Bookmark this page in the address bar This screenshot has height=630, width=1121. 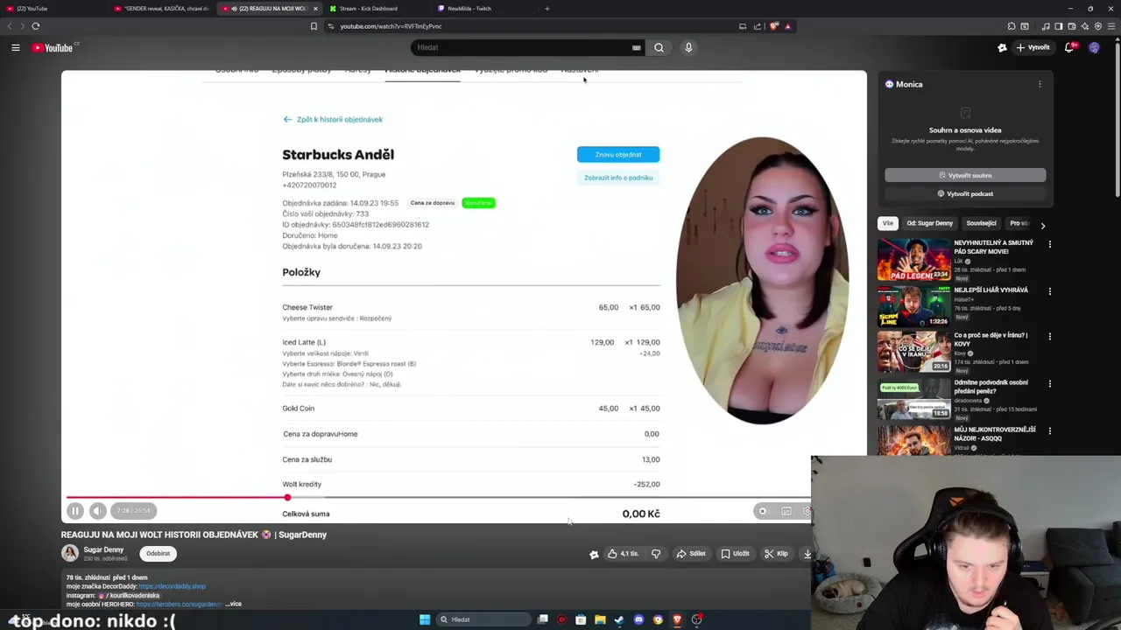coord(314,26)
